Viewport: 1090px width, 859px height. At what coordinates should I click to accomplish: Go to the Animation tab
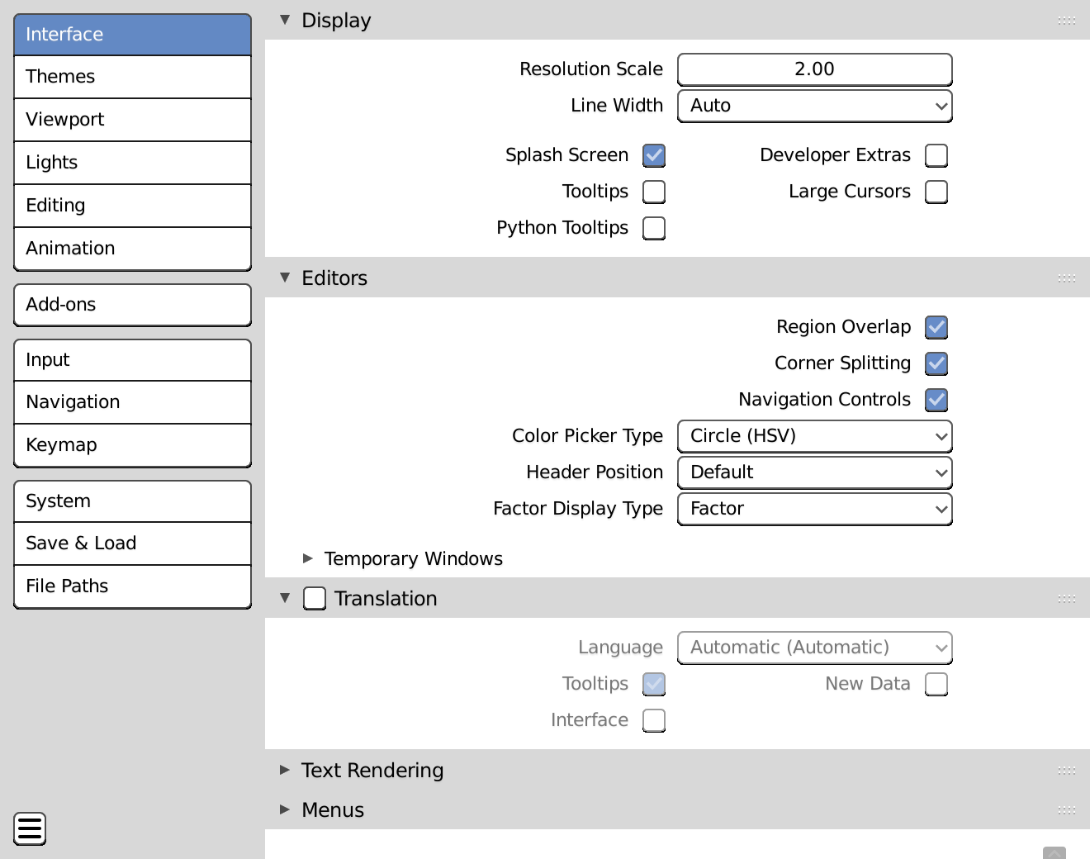pos(132,249)
